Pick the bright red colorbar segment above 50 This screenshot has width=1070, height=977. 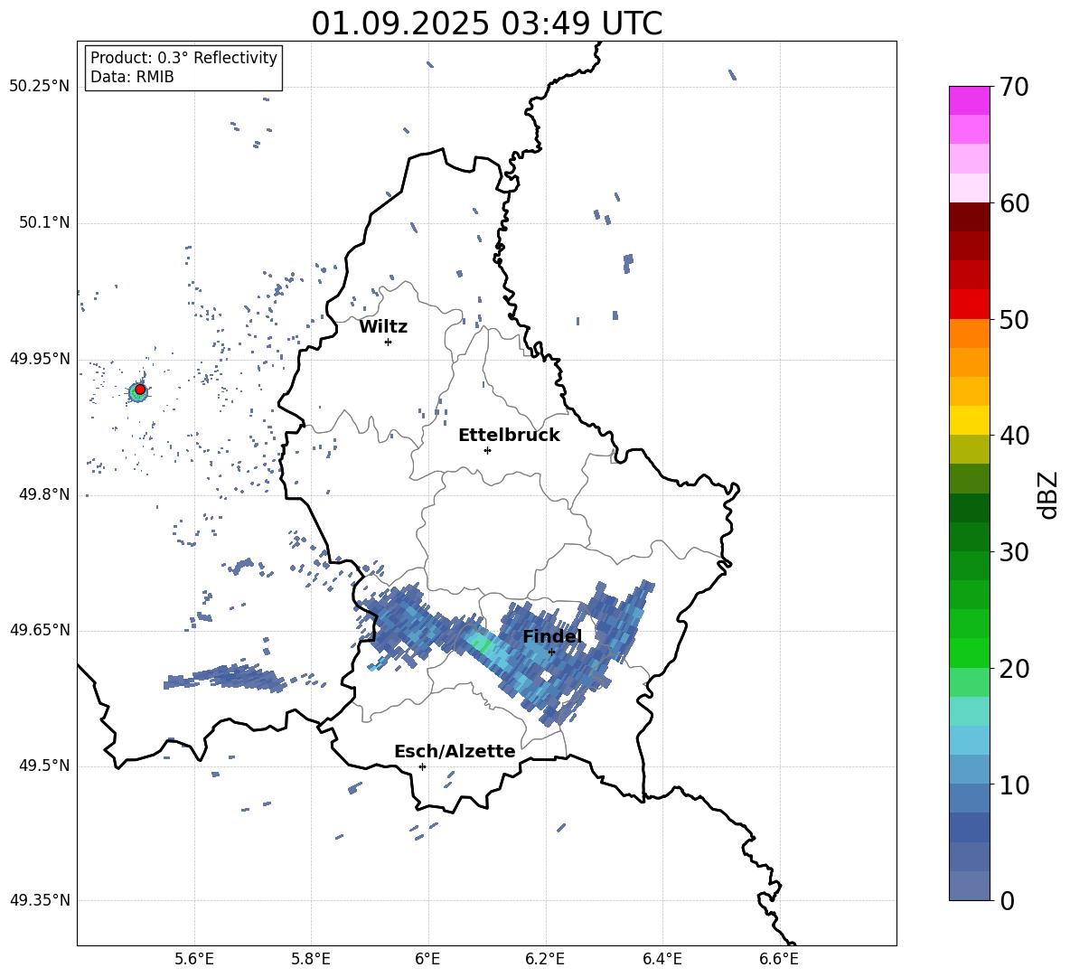pyautogui.click(x=970, y=305)
